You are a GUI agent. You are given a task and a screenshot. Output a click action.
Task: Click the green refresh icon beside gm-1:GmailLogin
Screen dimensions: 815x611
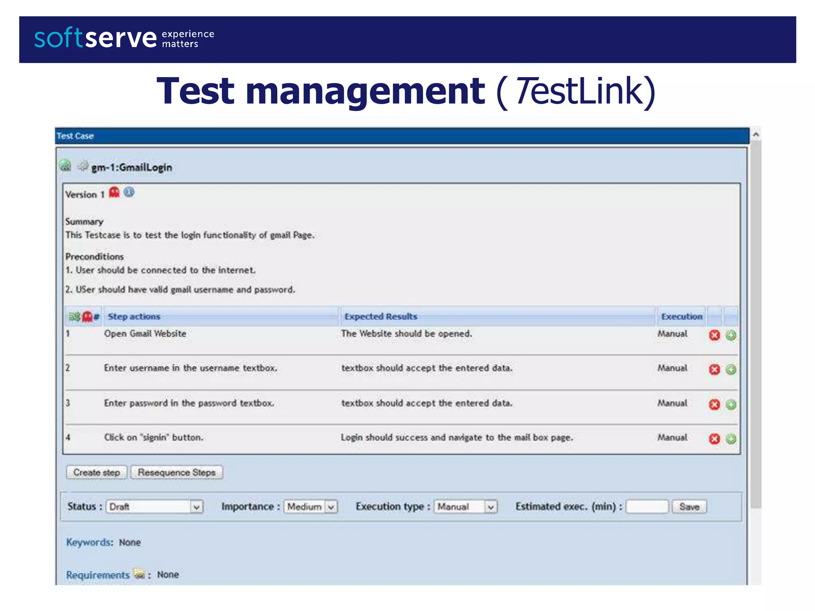point(65,165)
